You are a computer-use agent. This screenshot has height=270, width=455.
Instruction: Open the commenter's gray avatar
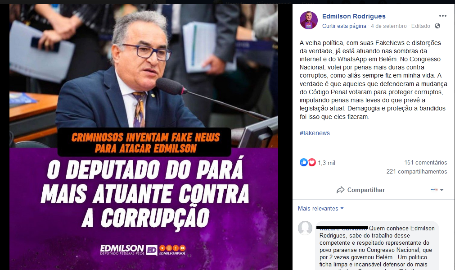pos(305,228)
